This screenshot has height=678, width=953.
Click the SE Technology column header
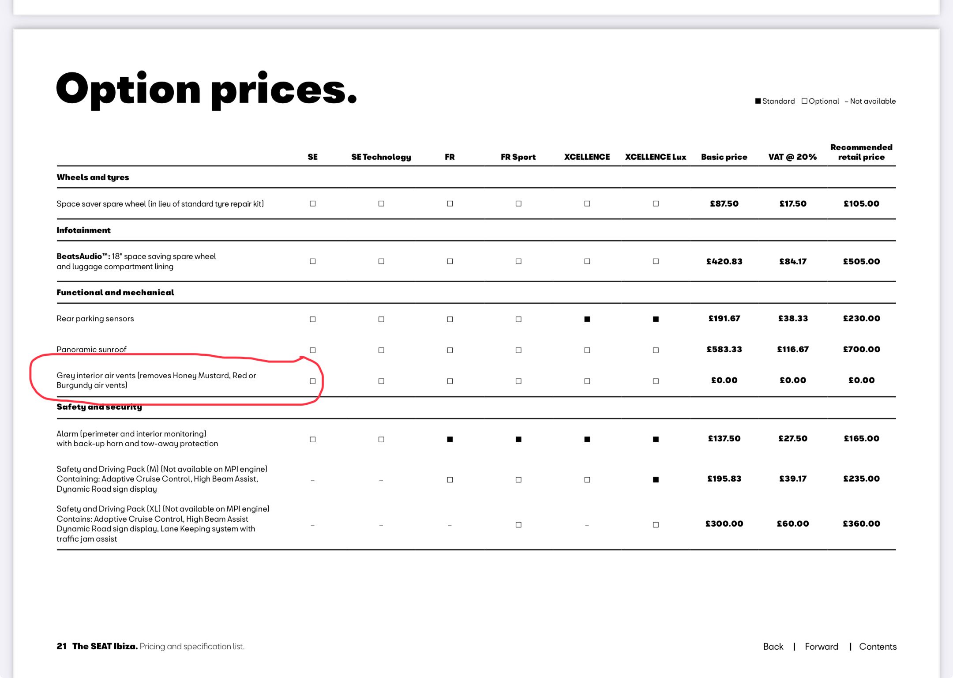pos(381,157)
